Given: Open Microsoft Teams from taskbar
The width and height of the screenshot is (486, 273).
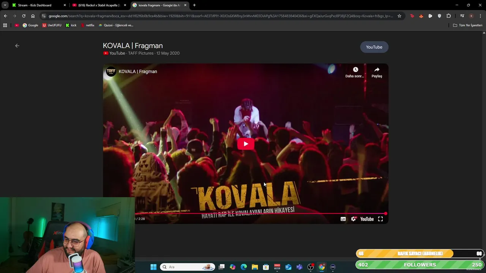Looking at the screenshot, I should [x=299, y=267].
